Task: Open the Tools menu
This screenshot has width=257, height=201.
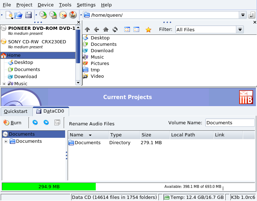Action: coord(65,5)
